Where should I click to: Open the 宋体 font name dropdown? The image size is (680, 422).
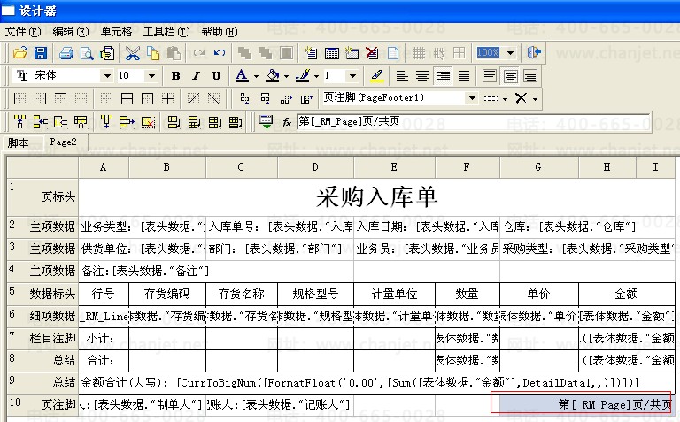click(107, 76)
